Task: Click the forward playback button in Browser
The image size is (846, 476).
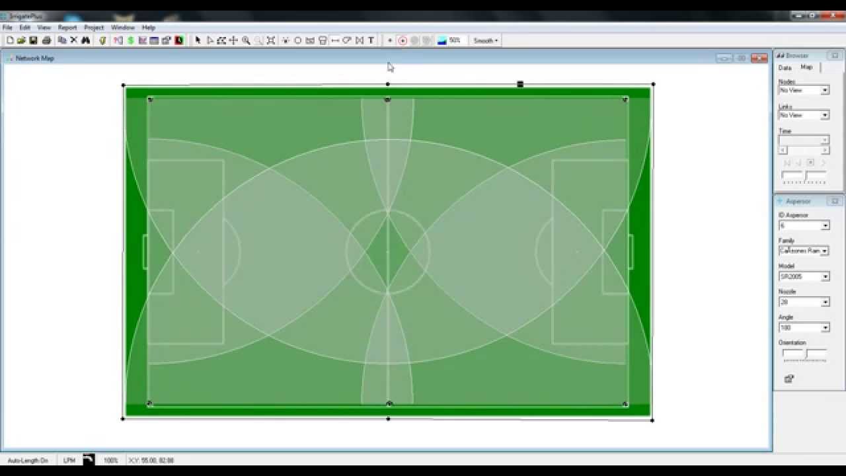Action: pyautogui.click(x=823, y=163)
